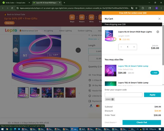Open WhatsApp from taskbar
Image resolution: width=164 pixels, height=131 pixels.
tap(11, 129)
